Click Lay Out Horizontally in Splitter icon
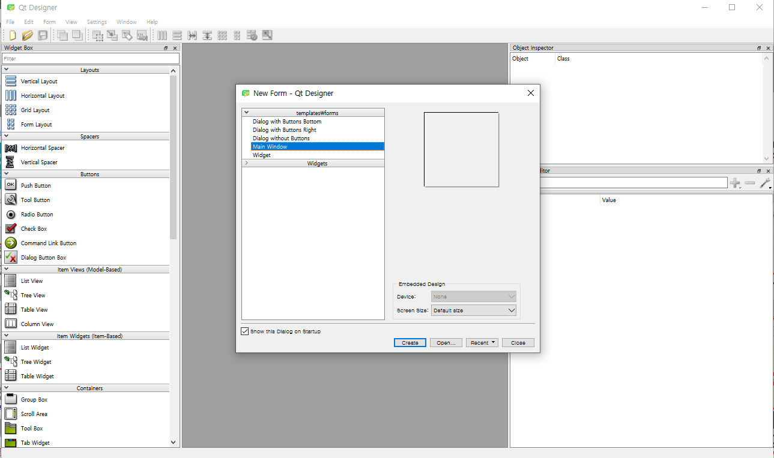 point(192,35)
